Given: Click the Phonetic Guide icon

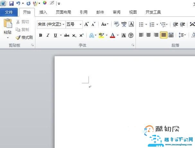Looking at the screenshot, I should tap(124, 24).
